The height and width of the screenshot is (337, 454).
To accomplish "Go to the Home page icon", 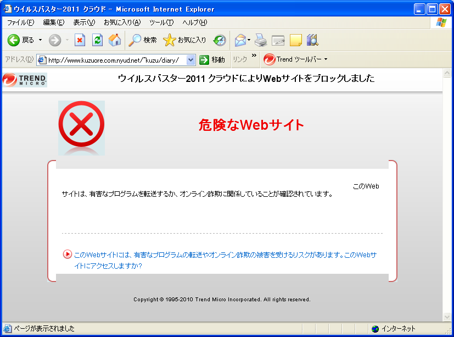I will tap(115, 40).
